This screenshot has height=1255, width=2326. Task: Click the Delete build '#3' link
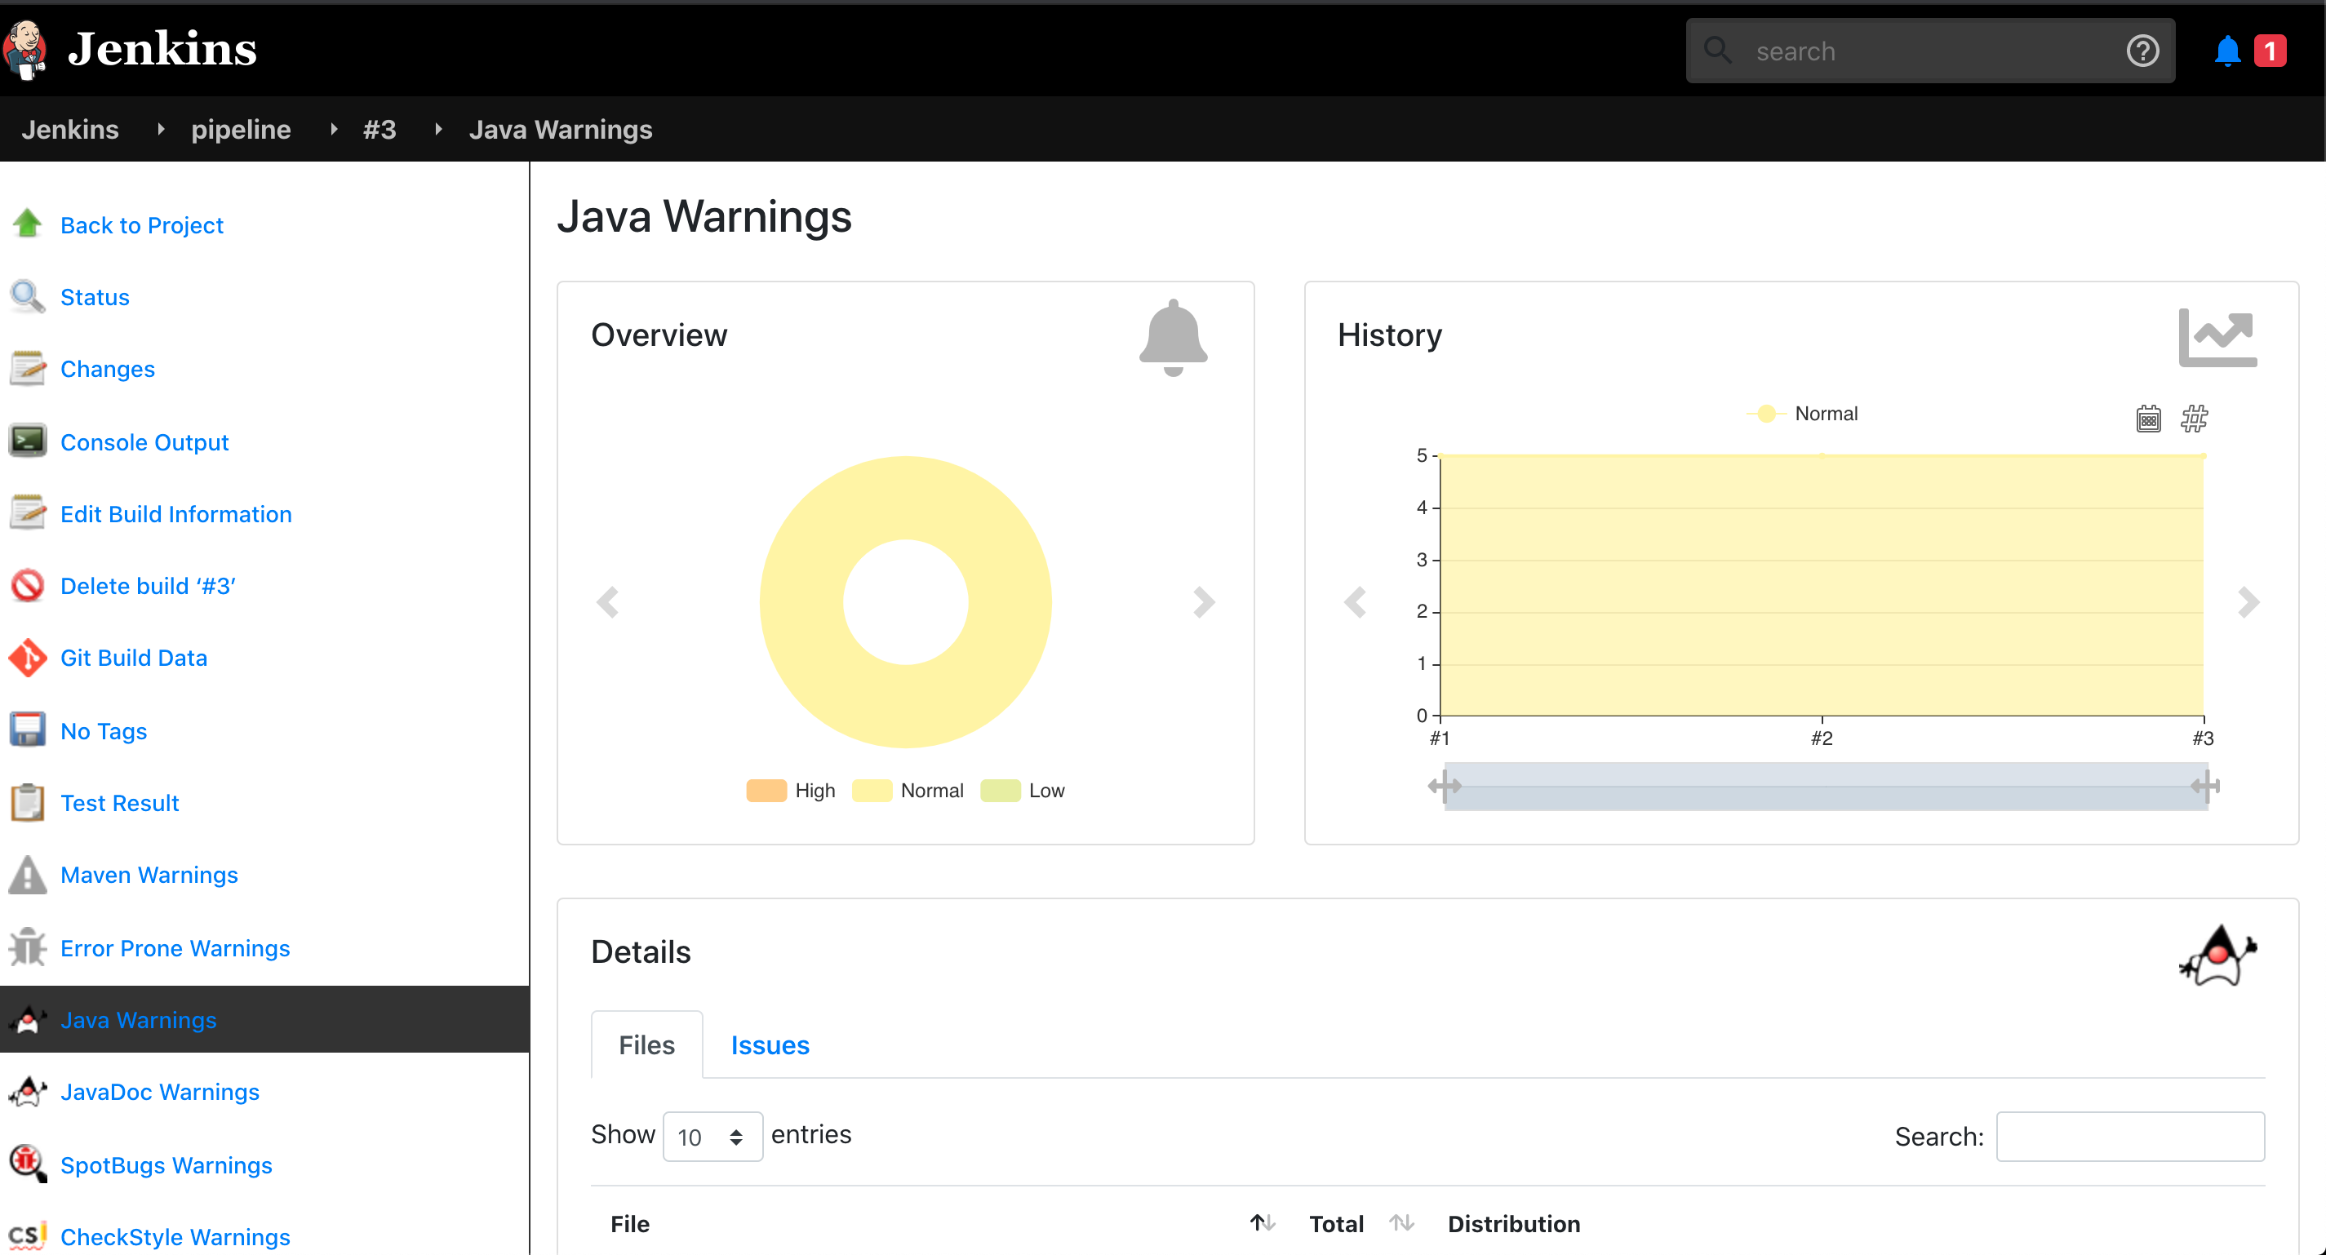(x=146, y=586)
